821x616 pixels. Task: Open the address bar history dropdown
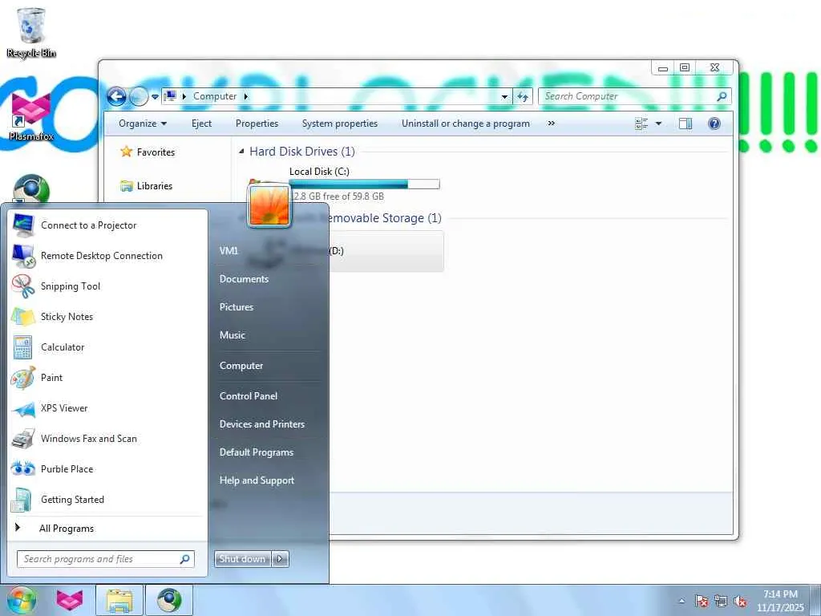pyautogui.click(x=504, y=96)
